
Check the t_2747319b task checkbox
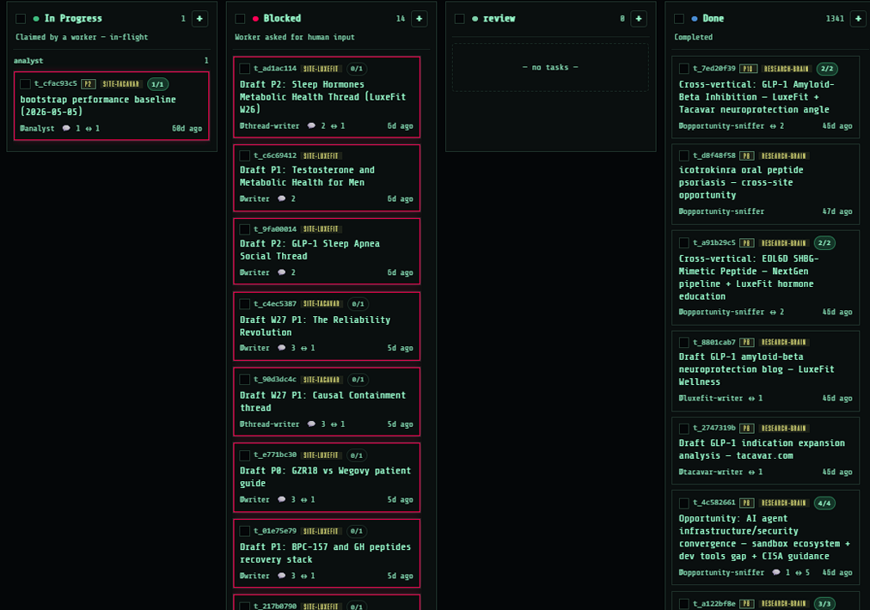click(683, 428)
